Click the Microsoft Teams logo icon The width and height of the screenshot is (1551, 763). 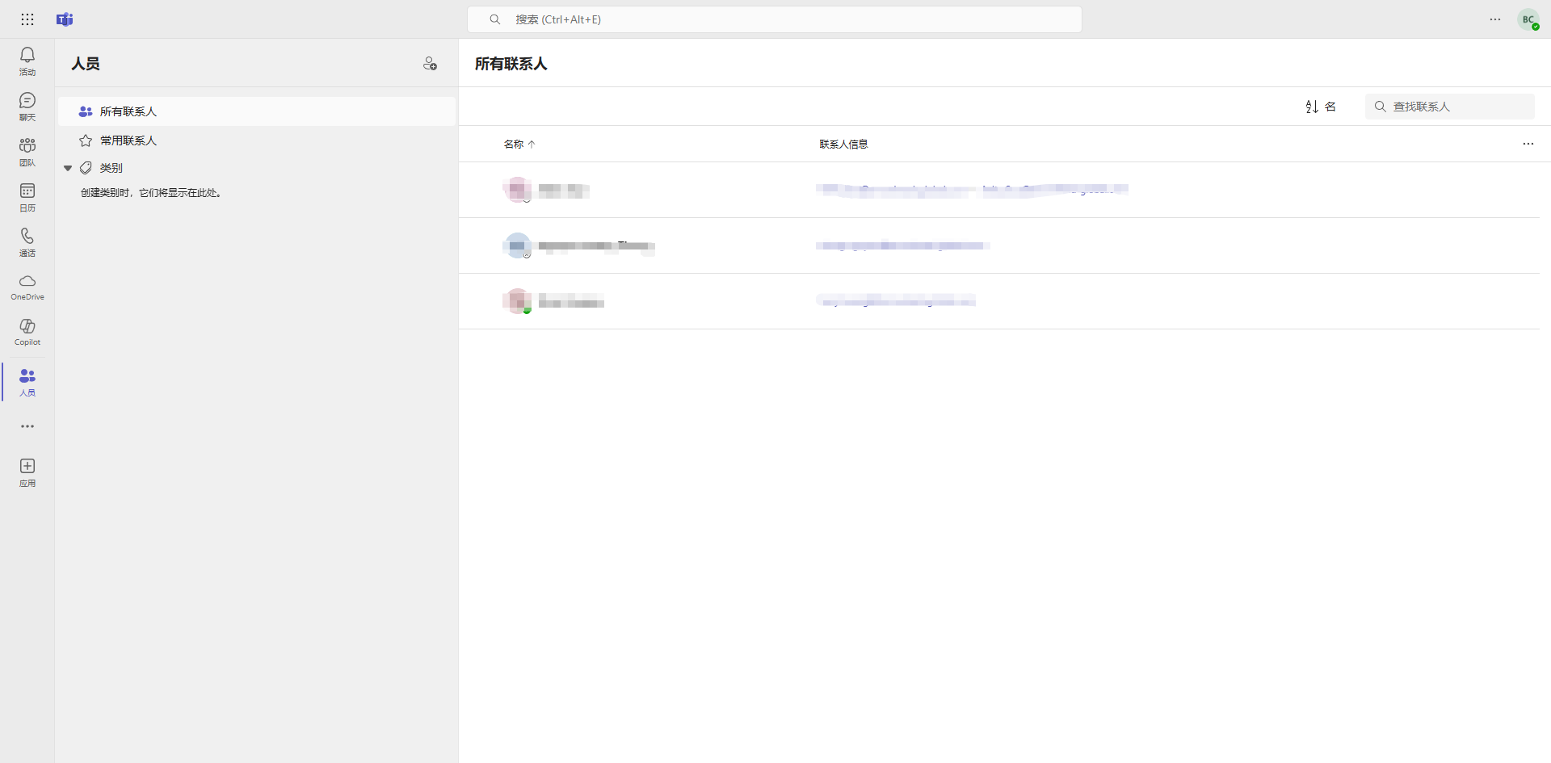point(65,19)
